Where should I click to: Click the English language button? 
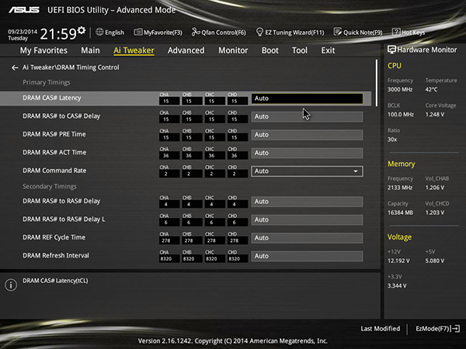tap(110, 32)
